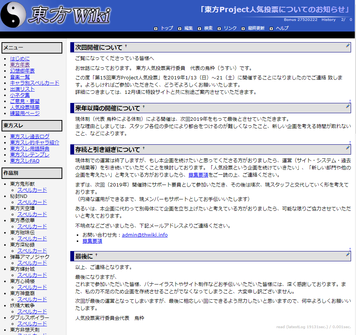The image size is (356, 335).
Task: Click the up-arrow icon above 来年以降の開催について header
Action: click(x=350, y=101)
